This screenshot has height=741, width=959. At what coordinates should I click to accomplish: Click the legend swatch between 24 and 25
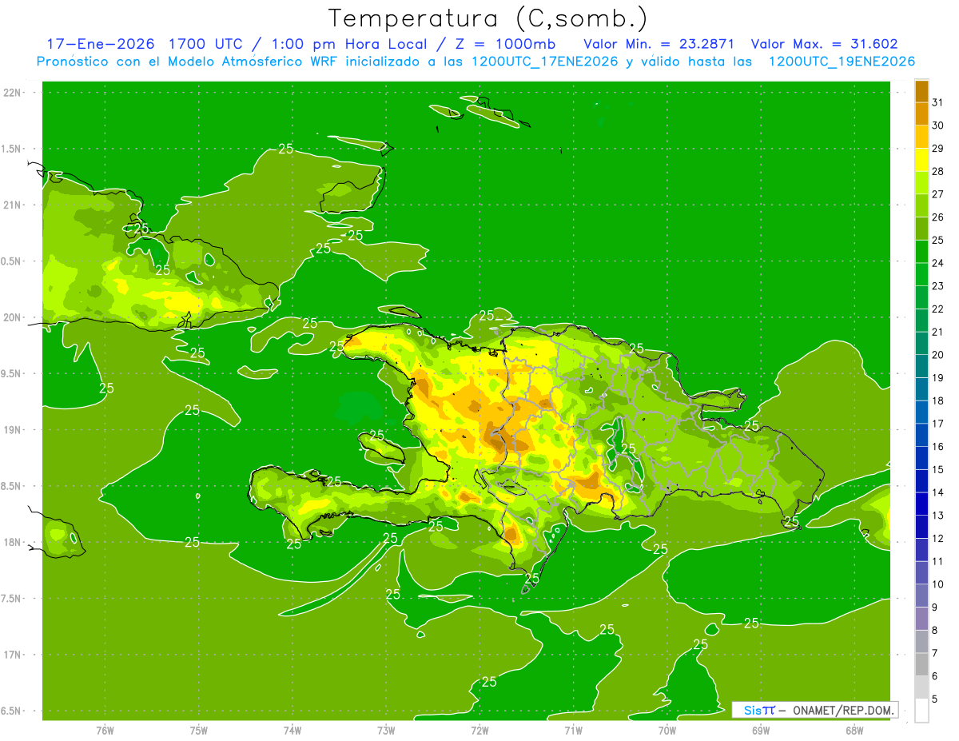921,251
